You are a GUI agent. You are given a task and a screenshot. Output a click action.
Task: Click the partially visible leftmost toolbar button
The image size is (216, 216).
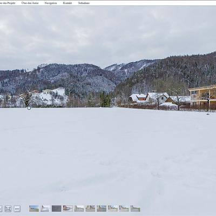(x=1, y=209)
